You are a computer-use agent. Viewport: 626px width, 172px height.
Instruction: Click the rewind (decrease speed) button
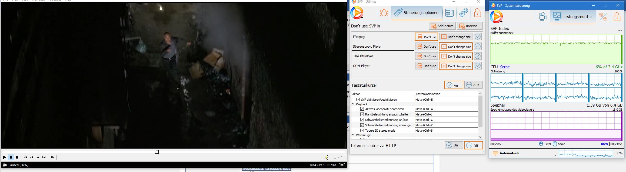pyautogui.click(x=32, y=157)
